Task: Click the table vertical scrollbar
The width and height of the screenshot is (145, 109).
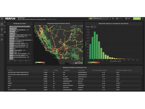Action: pyautogui.click(x=142, y=73)
